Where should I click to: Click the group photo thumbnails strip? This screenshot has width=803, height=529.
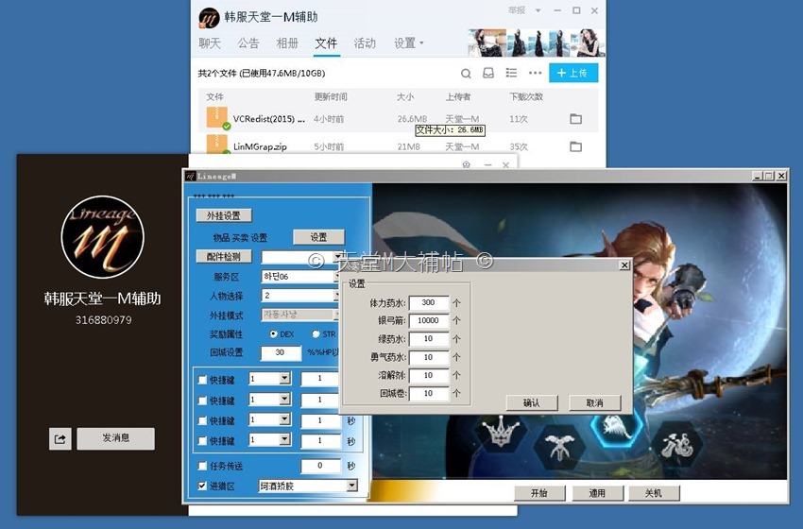click(537, 43)
